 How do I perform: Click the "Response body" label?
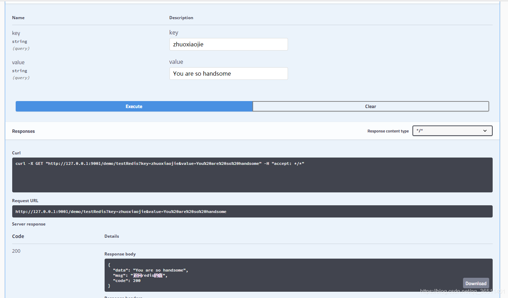[120, 254]
